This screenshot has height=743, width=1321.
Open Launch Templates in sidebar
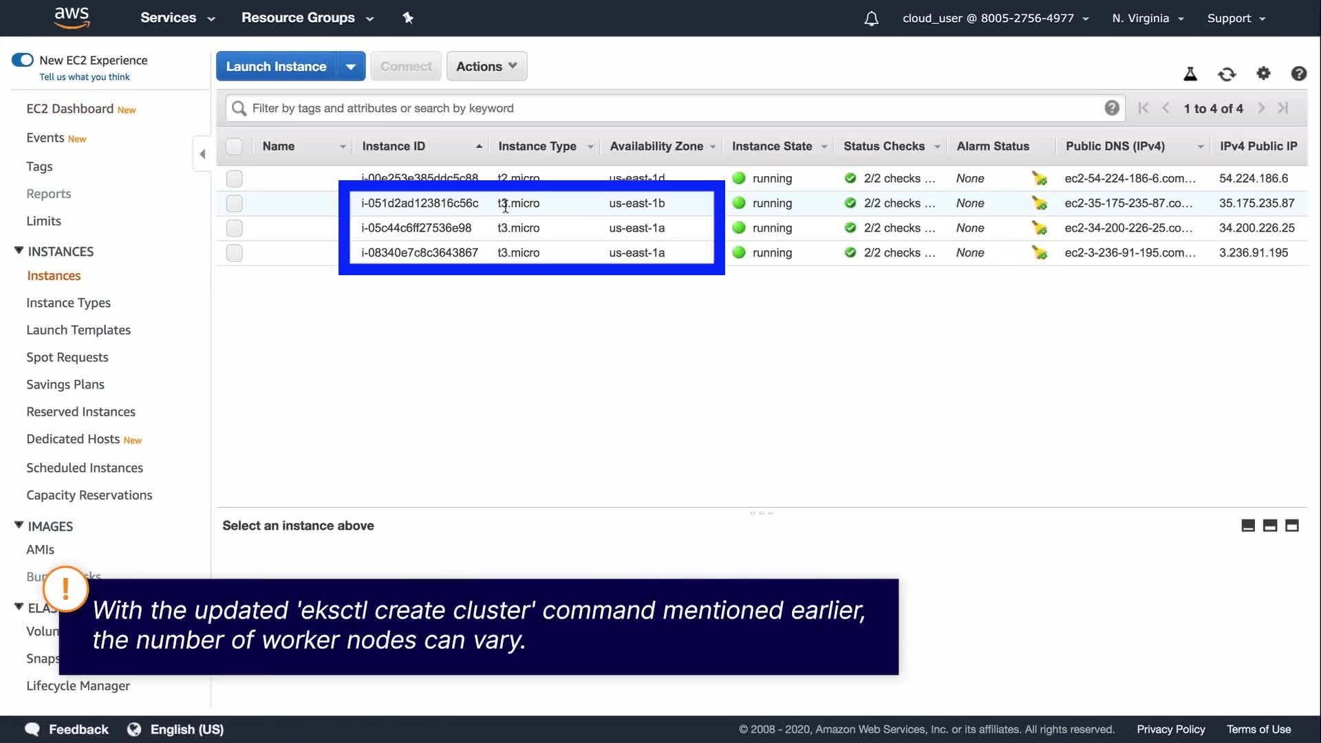click(x=78, y=330)
